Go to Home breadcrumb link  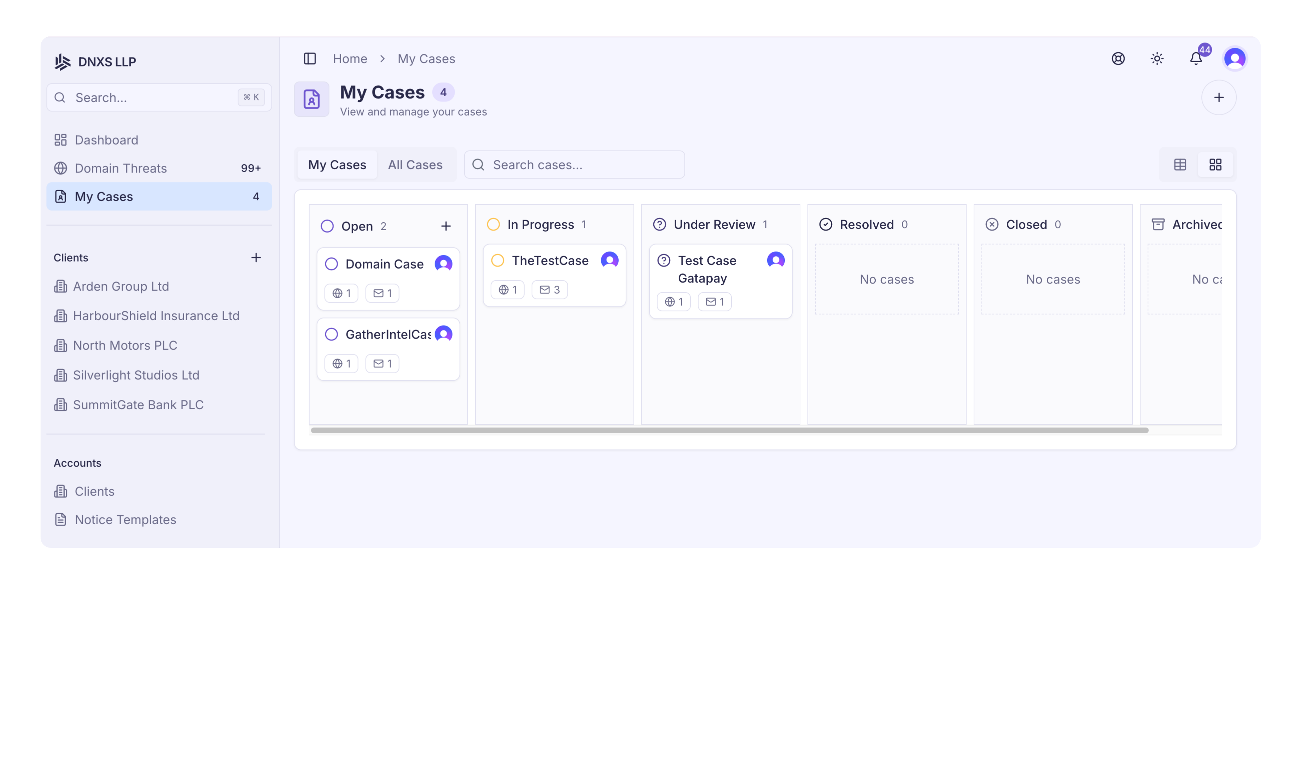350,59
